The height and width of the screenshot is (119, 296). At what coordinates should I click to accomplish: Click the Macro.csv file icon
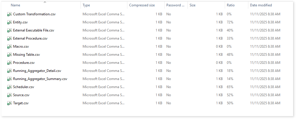click(9, 47)
